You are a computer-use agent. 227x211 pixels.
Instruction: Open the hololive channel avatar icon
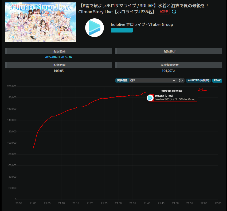pos(95,28)
